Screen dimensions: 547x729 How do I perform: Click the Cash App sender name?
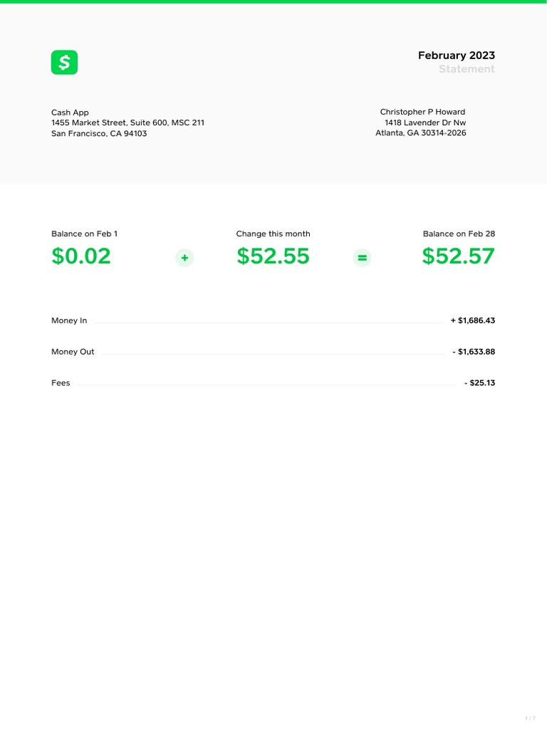pos(70,112)
